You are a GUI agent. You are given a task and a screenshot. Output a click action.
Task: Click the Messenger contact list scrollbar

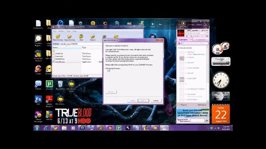207,74
